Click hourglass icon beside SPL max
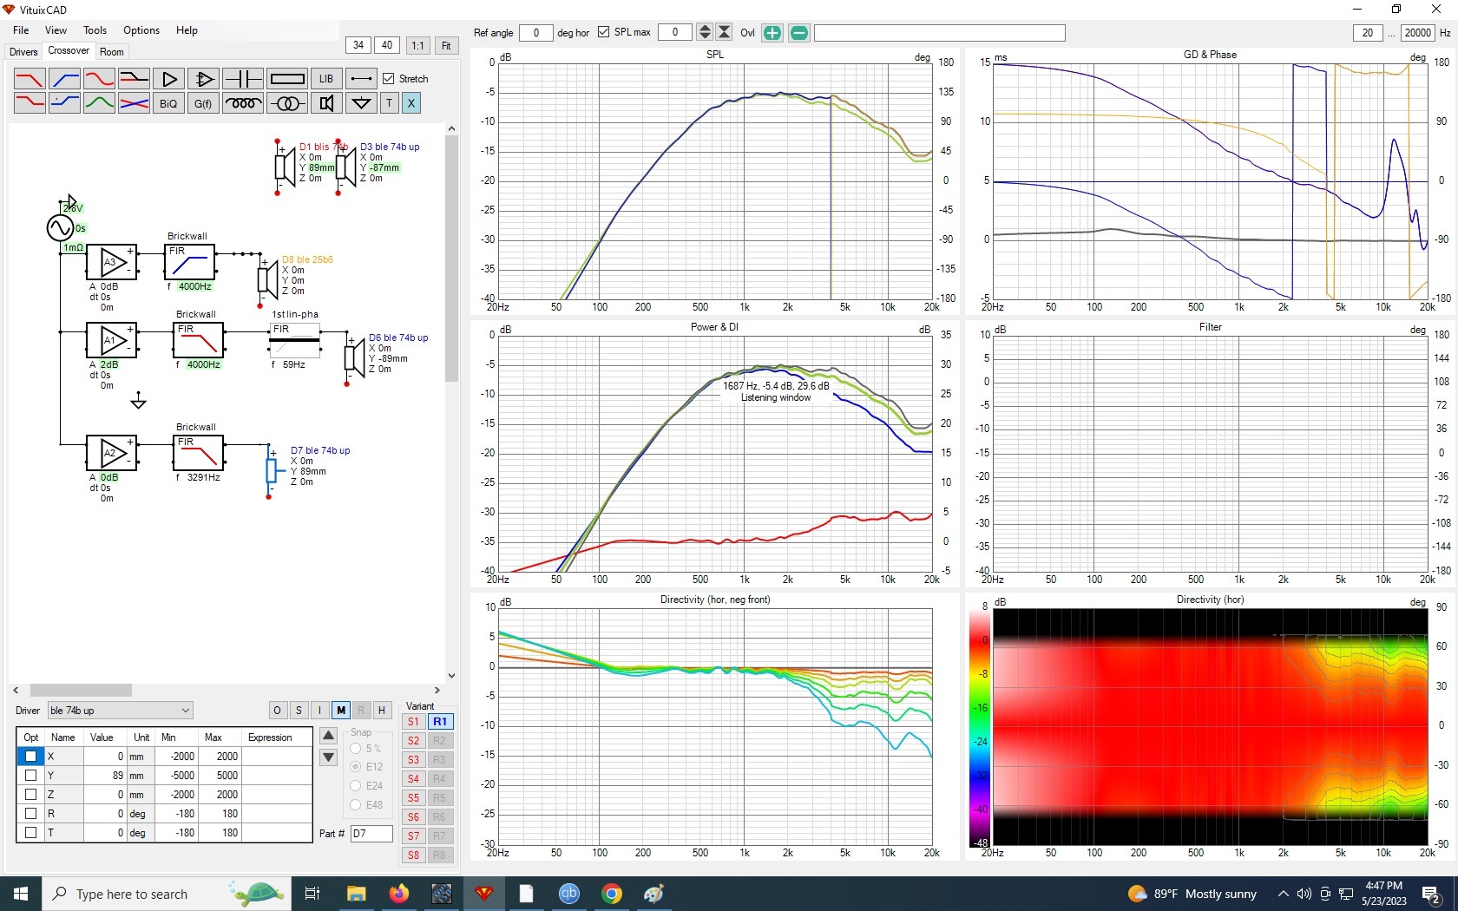The width and height of the screenshot is (1458, 911). pyautogui.click(x=724, y=33)
